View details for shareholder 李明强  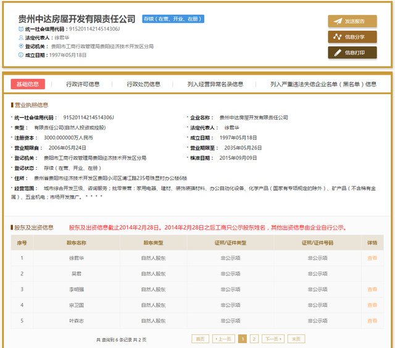[x=372, y=289]
